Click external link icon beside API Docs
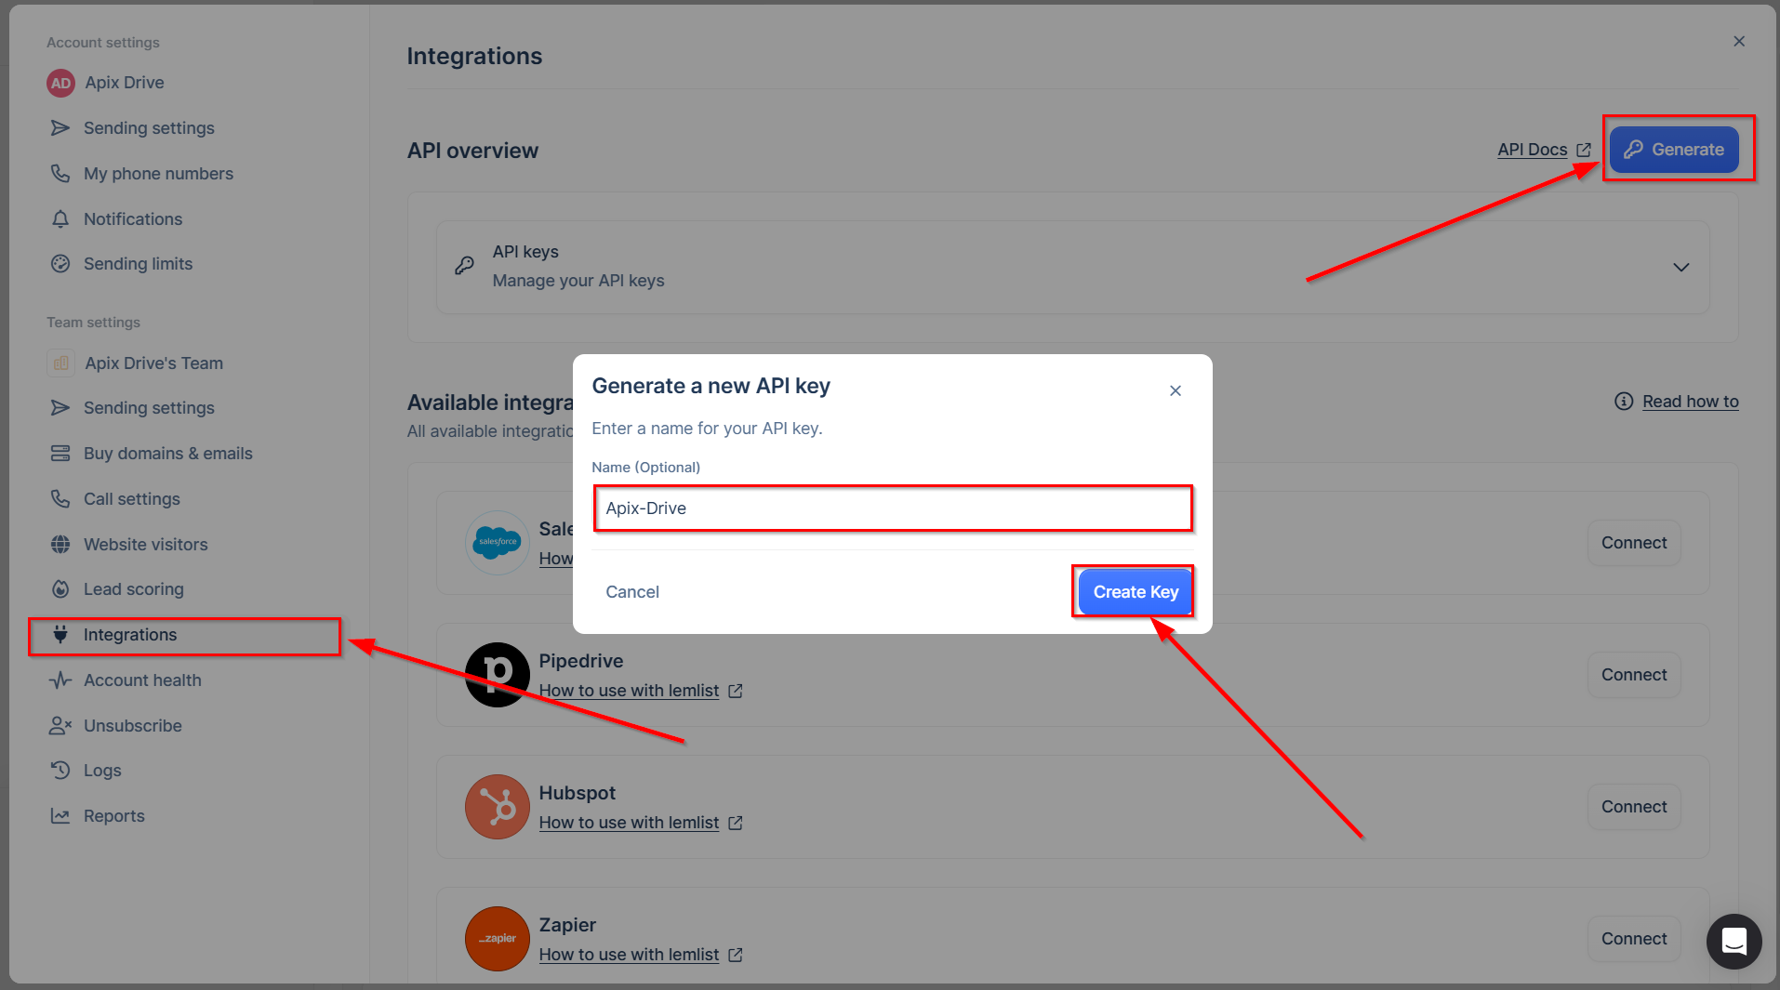 tap(1584, 150)
